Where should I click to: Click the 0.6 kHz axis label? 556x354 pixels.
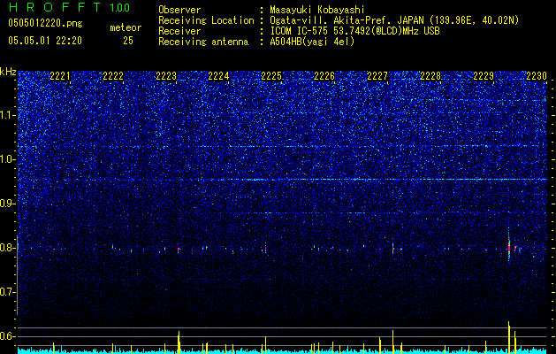[x=8, y=336]
